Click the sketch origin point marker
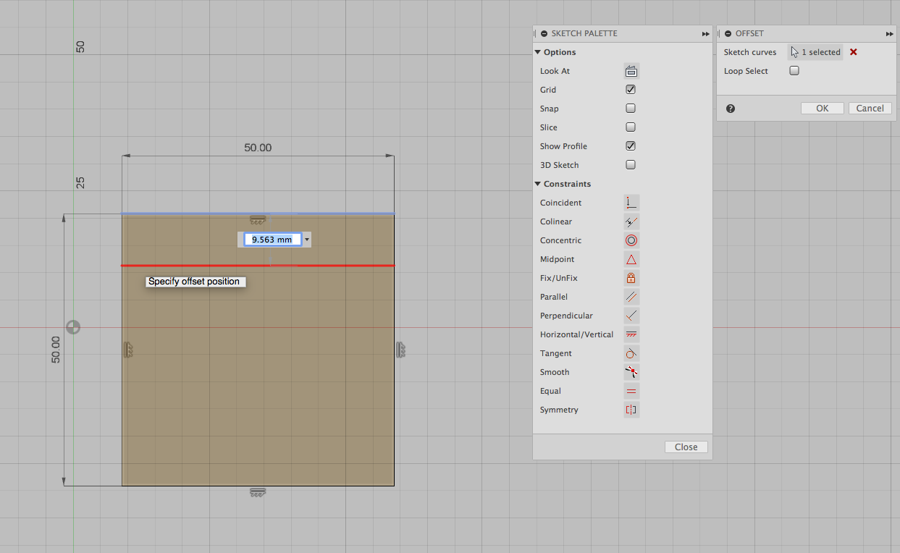Image resolution: width=900 pixels, height=553 pixels. [73, 327]
